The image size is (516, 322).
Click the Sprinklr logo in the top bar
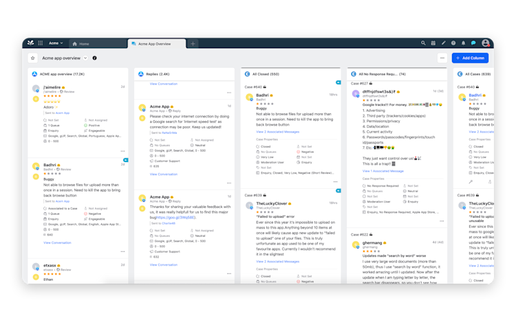tap(30, 43)
